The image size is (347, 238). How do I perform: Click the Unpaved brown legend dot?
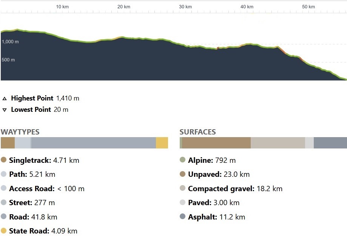coord(183,174)
